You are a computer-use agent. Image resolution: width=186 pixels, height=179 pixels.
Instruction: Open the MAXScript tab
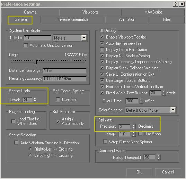153,12
